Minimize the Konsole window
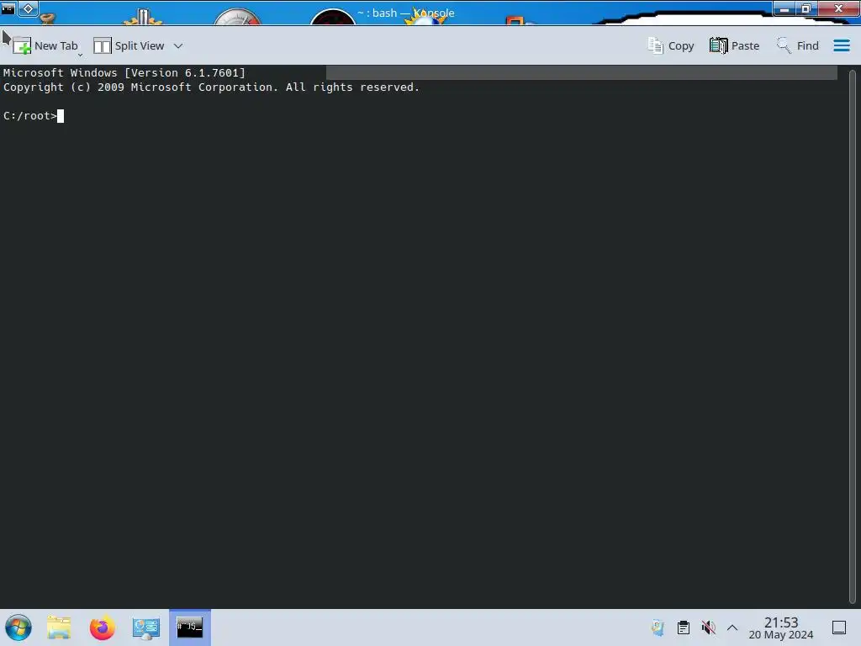Image resolution: width=861 pixels, height=646 pixels. (784, 8)
